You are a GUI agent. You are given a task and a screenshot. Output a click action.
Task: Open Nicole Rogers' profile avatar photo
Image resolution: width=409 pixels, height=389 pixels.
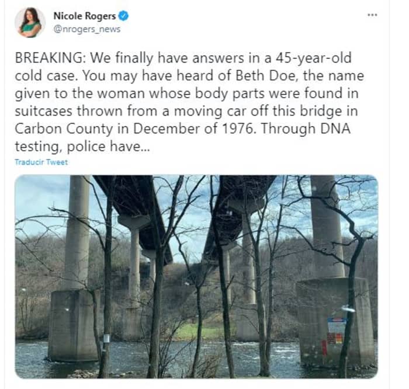30,23
